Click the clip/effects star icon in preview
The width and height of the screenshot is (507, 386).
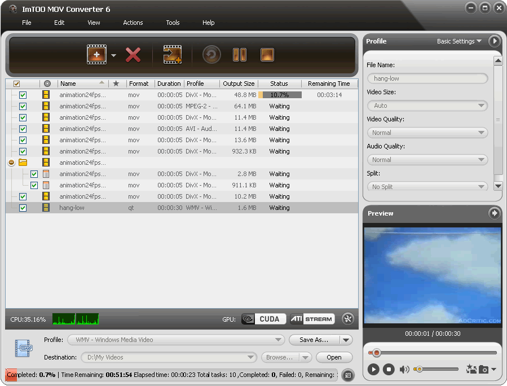coord(471,369)
